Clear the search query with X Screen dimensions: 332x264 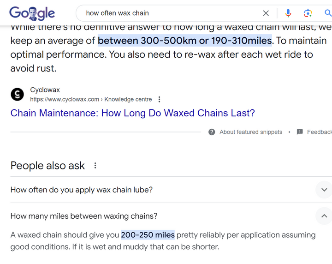pyautogui.click(x=266, y=13)
